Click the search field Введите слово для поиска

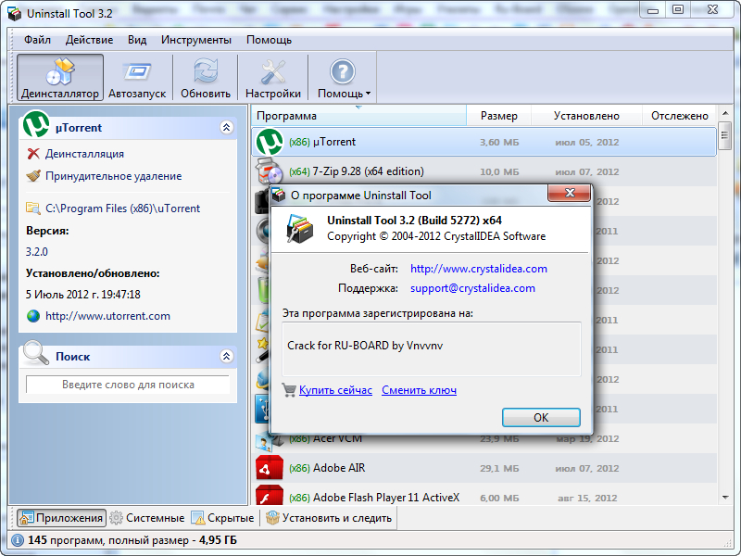click(x=128, y=385)
